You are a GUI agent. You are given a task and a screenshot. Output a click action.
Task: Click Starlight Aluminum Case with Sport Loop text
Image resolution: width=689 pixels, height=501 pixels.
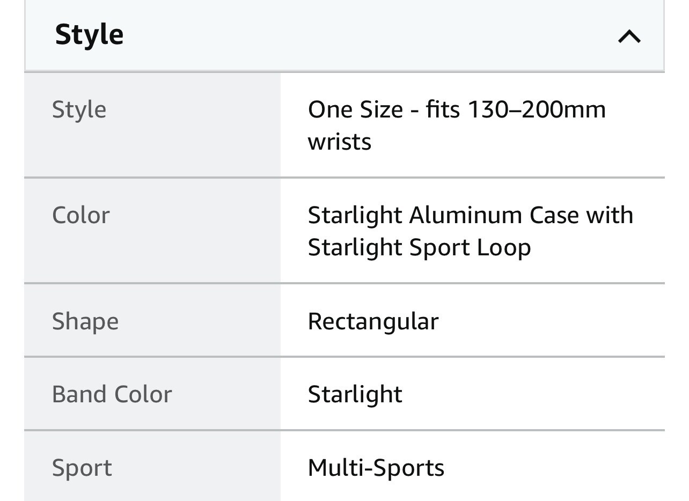pos(471,231)
